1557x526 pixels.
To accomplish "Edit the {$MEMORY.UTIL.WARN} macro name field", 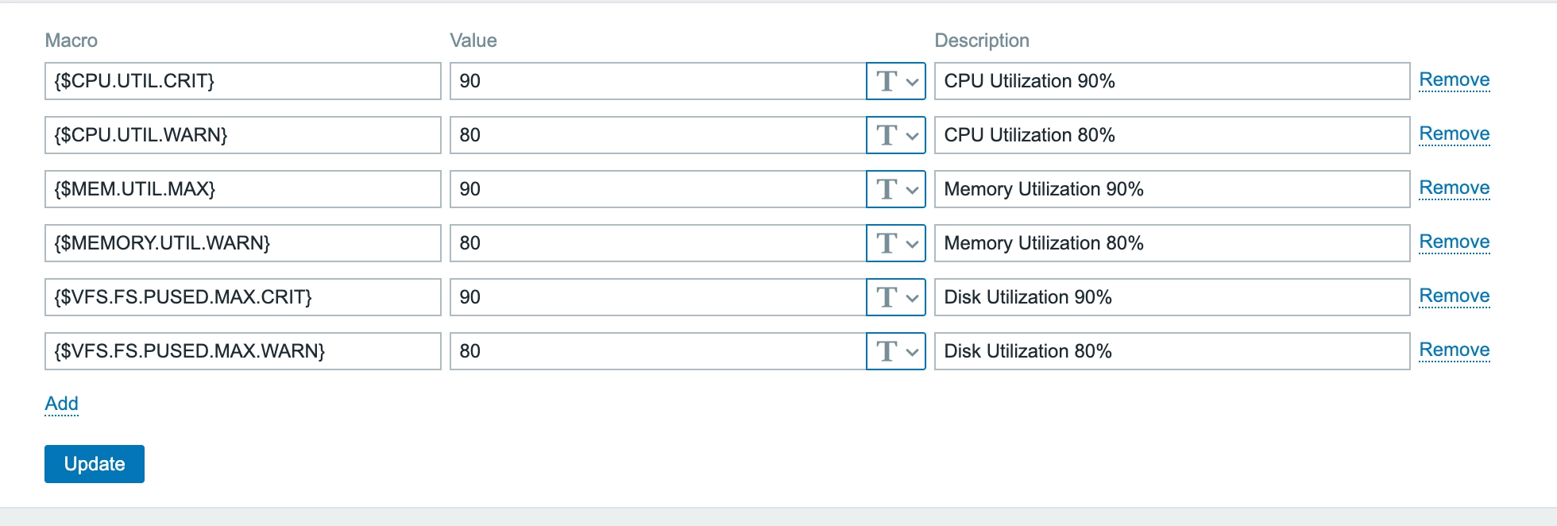I will tap(242, 243).
